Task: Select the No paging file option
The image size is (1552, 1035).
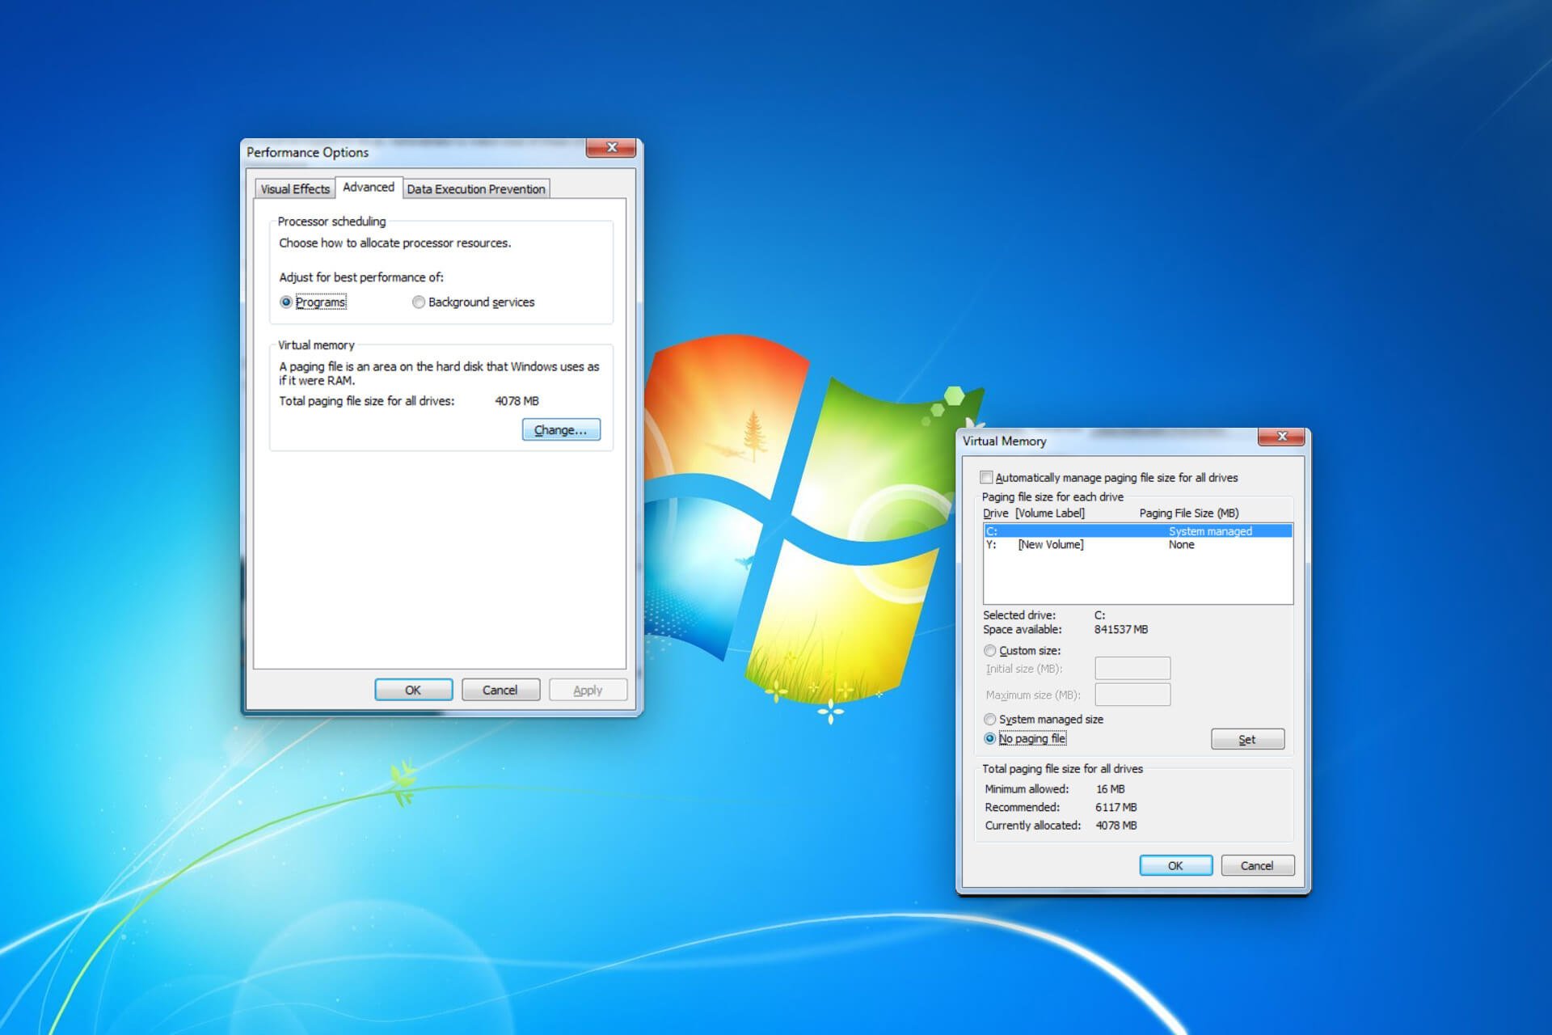Action: tap(989, 738)
